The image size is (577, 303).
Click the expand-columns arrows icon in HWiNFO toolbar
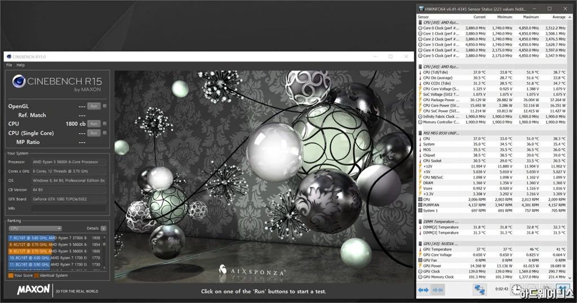423,290
